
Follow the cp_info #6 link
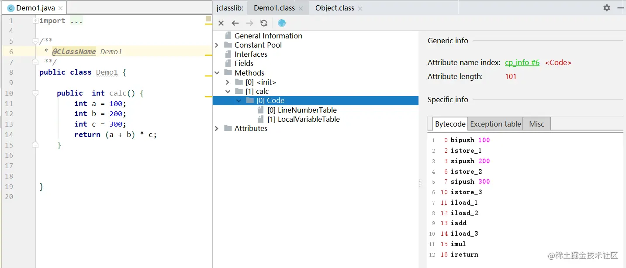[x=522, y=62]
